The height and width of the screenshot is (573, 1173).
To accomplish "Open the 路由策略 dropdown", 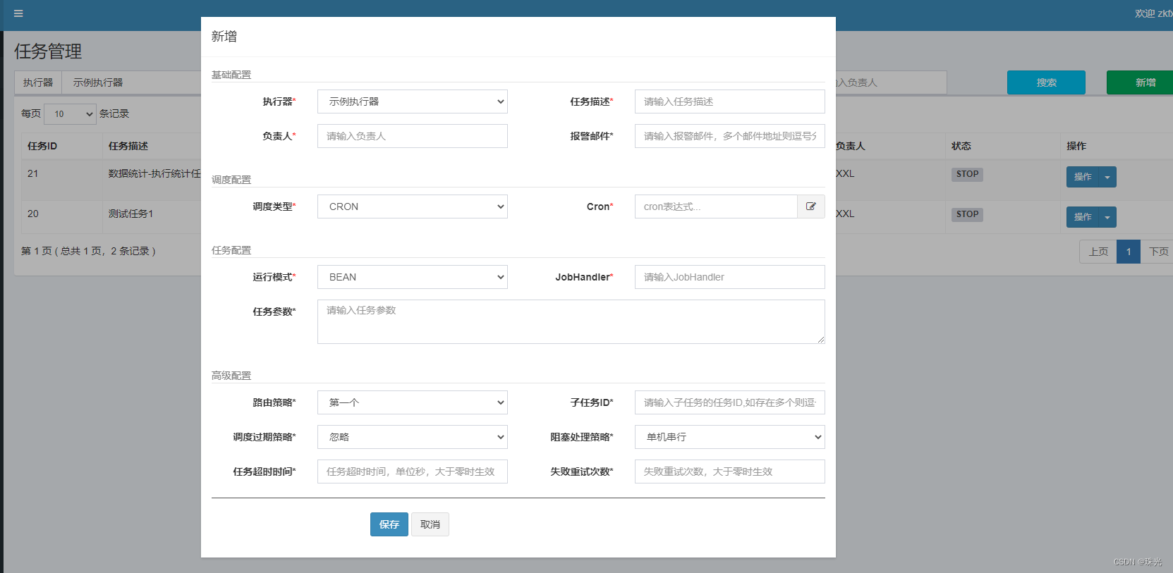I will pos(413,402).
